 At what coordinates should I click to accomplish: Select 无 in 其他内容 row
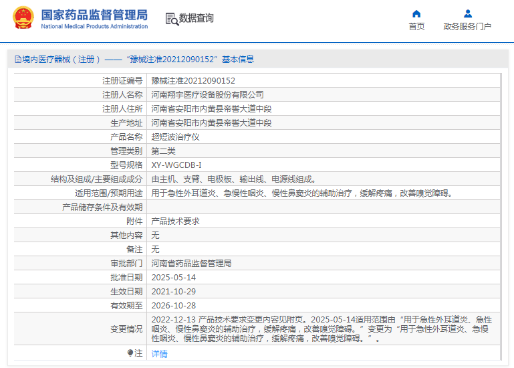[155, 236]
